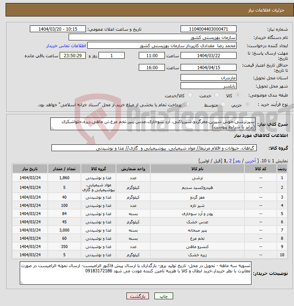Select the جزیی purchase type radio
This screenshot has height=306, width=294.
(x=247, y=104)
